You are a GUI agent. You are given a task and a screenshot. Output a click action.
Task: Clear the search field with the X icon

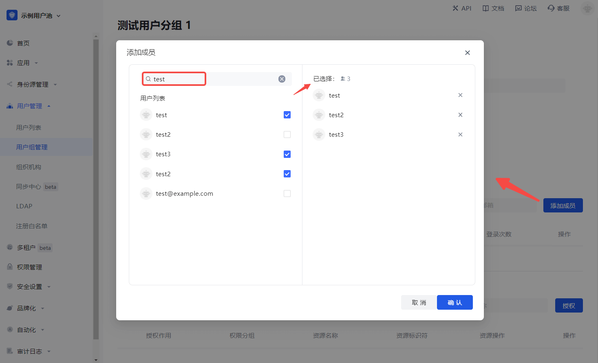(x=282, y=79)
